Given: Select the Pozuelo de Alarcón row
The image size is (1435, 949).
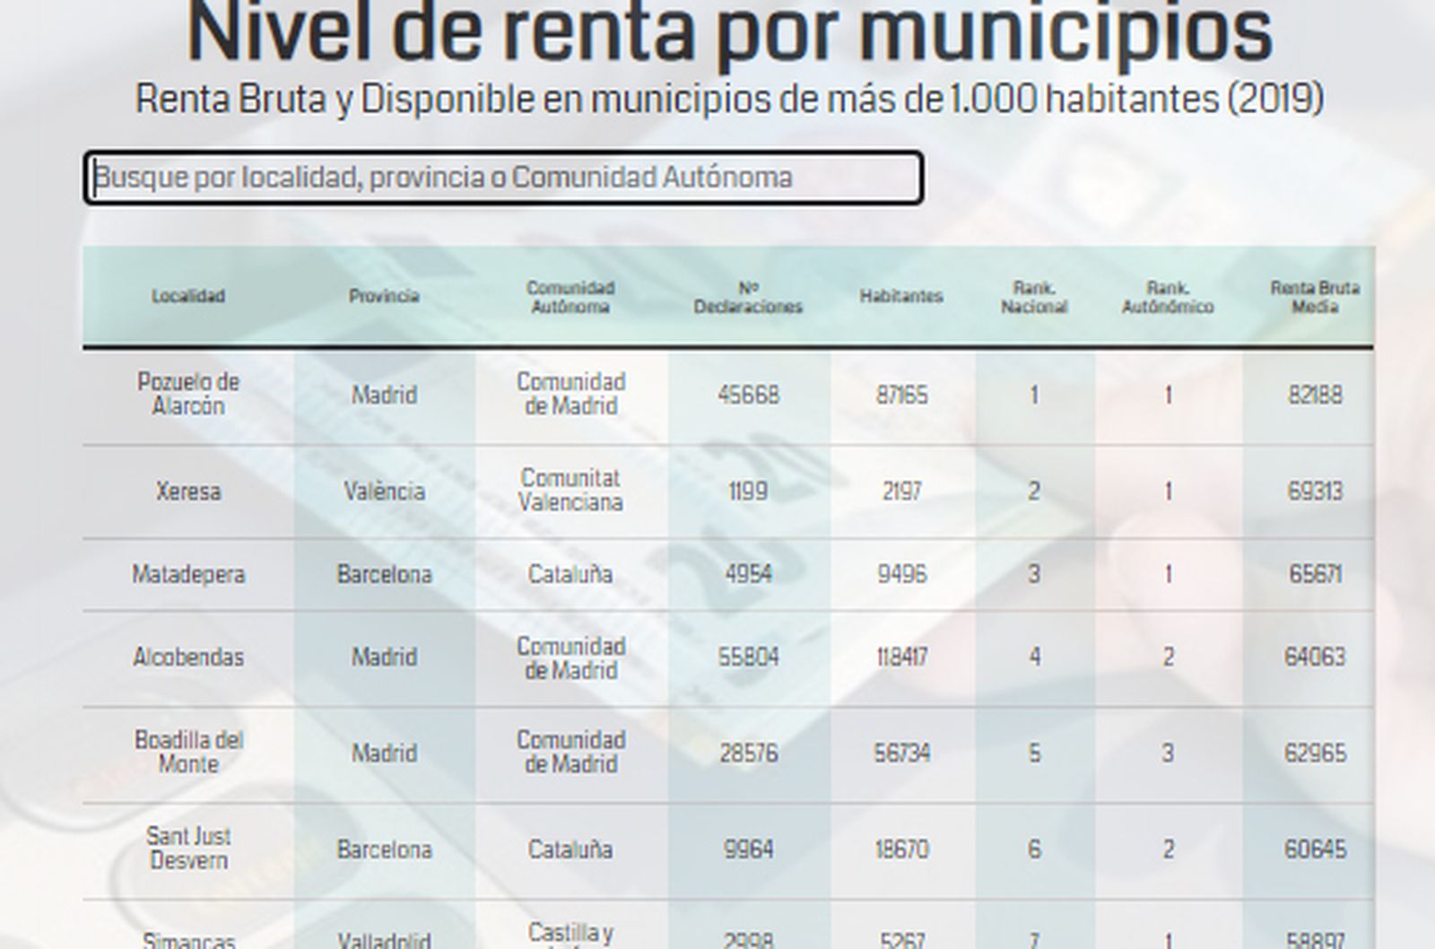Looking at the screenshot, I should coord(189,394).
